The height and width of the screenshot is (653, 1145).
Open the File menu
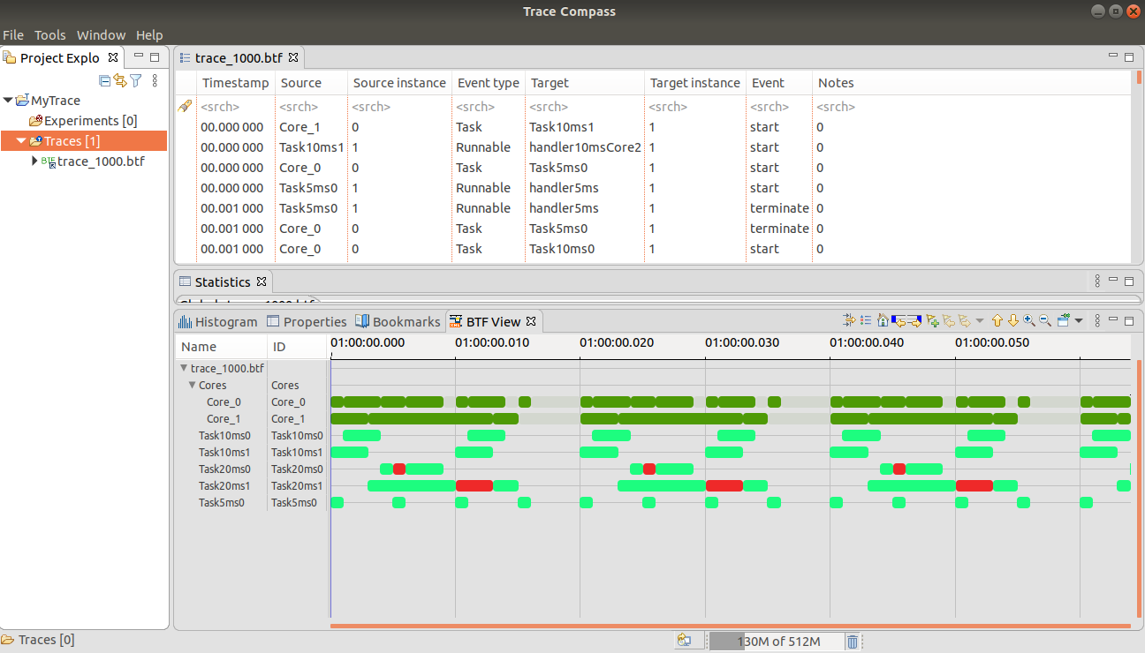tap(13, 35)
